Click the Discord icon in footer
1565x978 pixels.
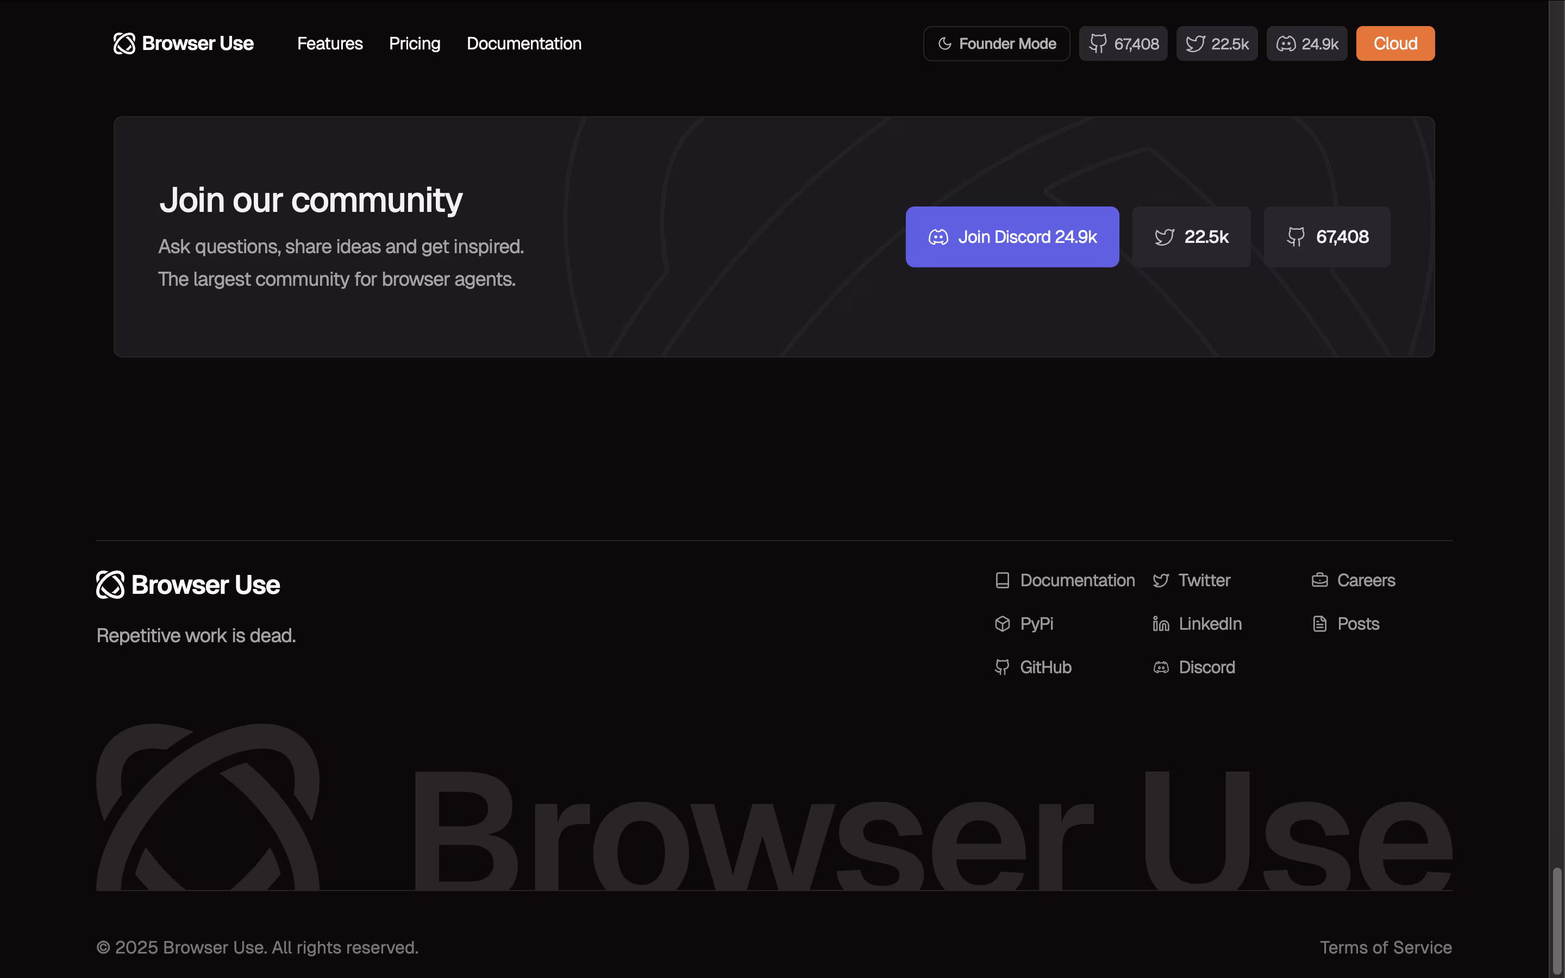point(1161,668)
